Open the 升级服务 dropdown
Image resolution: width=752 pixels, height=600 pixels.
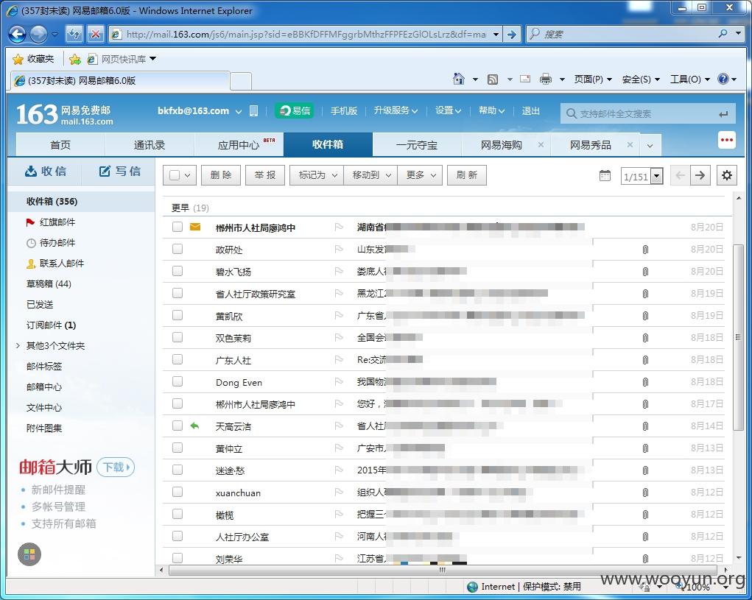396,110
